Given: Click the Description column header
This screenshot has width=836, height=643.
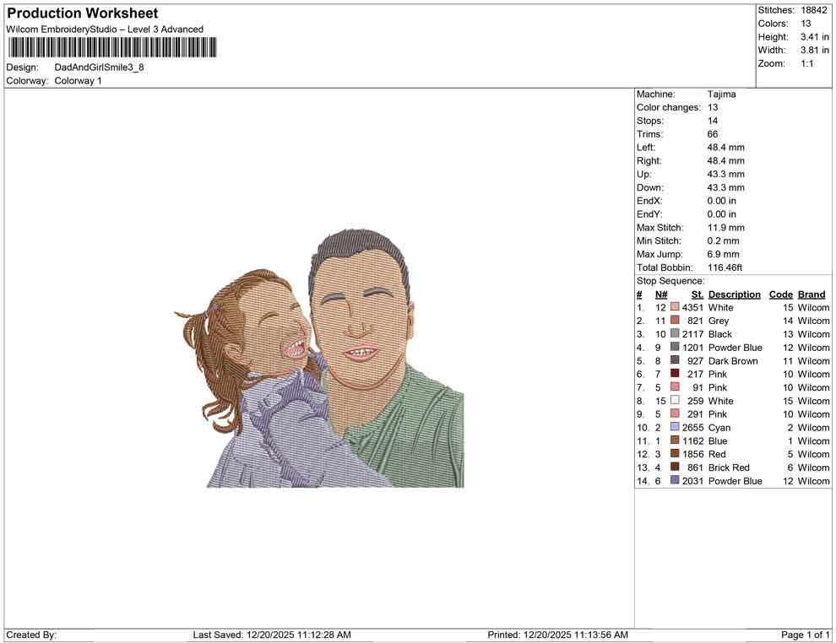Looking at the screenshot, I should tap(734, 294).
